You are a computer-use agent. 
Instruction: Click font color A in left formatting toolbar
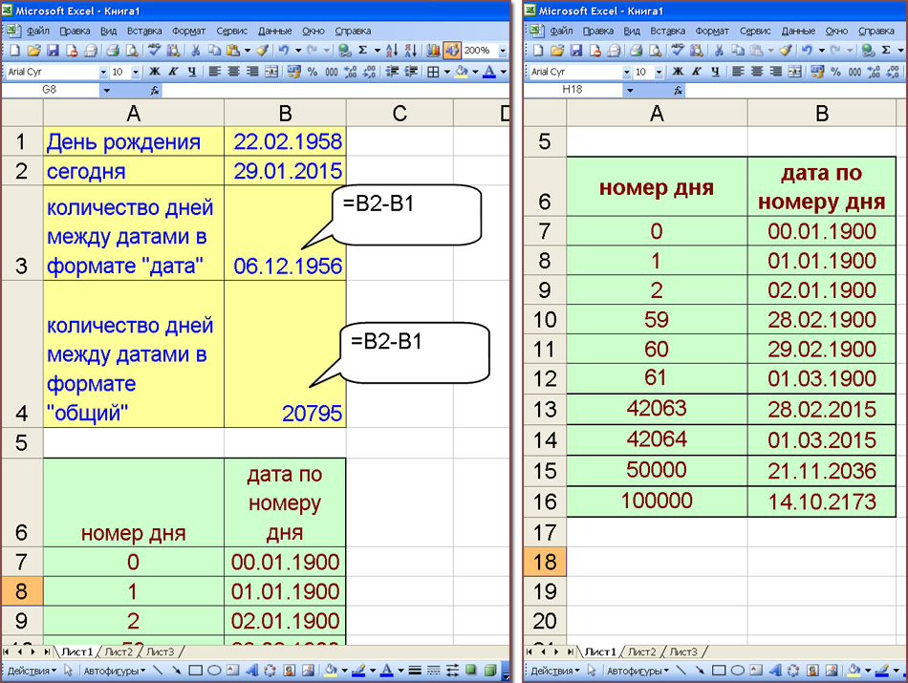489,72
